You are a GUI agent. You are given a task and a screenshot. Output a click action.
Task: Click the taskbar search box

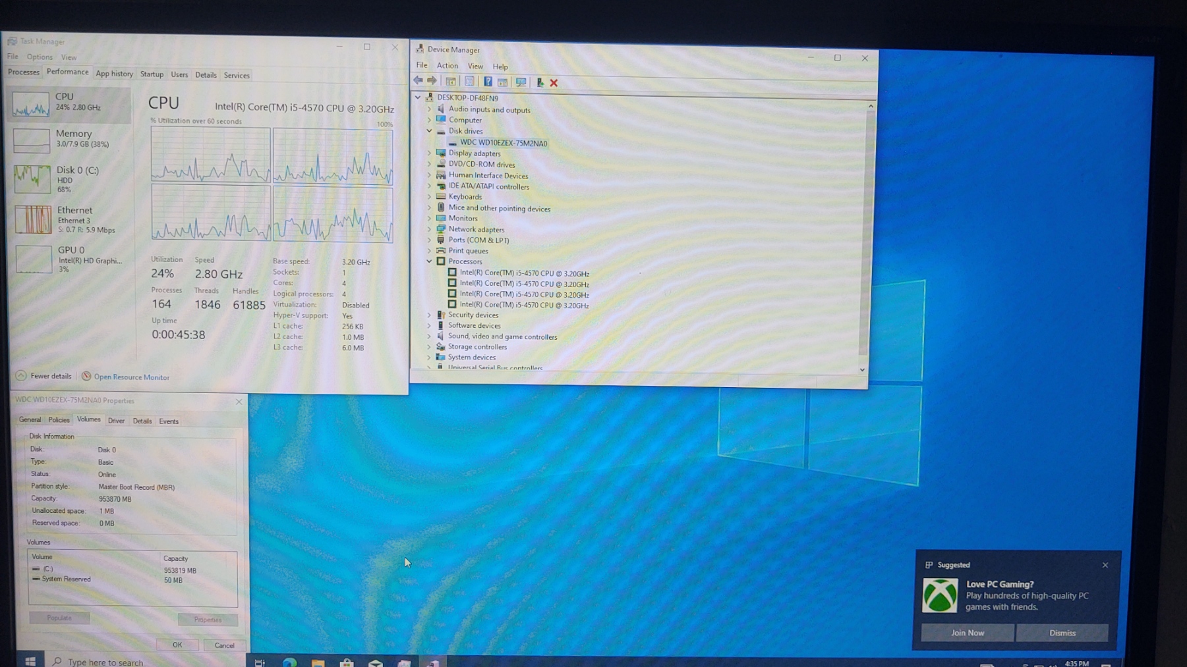(105, 662)
